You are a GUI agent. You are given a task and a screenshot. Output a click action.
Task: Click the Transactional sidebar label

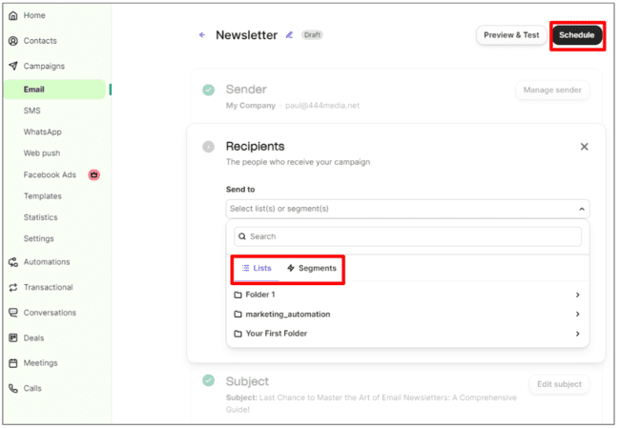click(49, 287)
